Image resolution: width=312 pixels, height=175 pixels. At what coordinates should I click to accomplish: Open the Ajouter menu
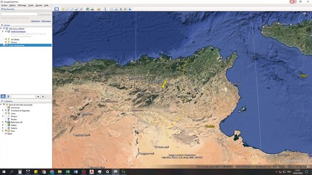[39, 5]
